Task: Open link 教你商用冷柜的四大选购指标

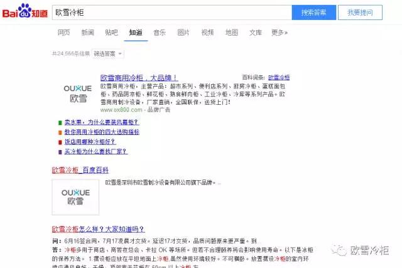Action: pos(102,132)
